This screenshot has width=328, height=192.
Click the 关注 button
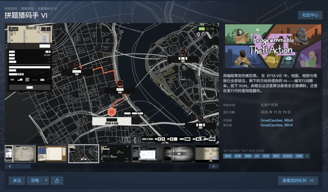point(17,181)
